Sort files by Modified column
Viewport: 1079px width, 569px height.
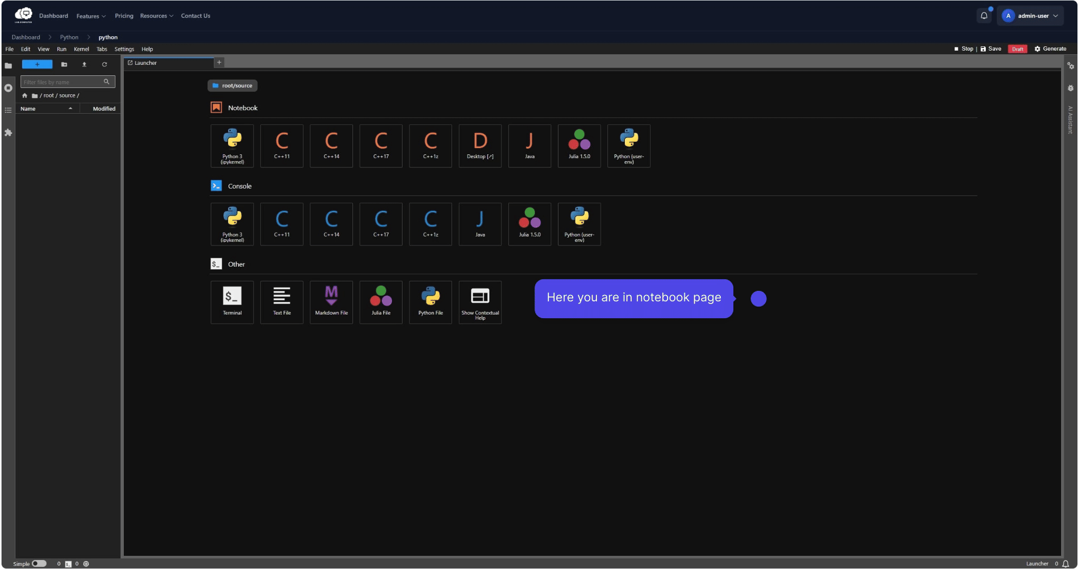101,109
